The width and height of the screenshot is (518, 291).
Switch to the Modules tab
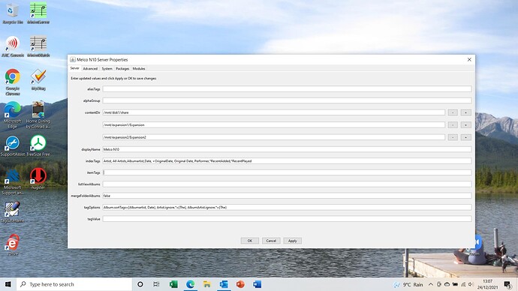tap(139, 69)
